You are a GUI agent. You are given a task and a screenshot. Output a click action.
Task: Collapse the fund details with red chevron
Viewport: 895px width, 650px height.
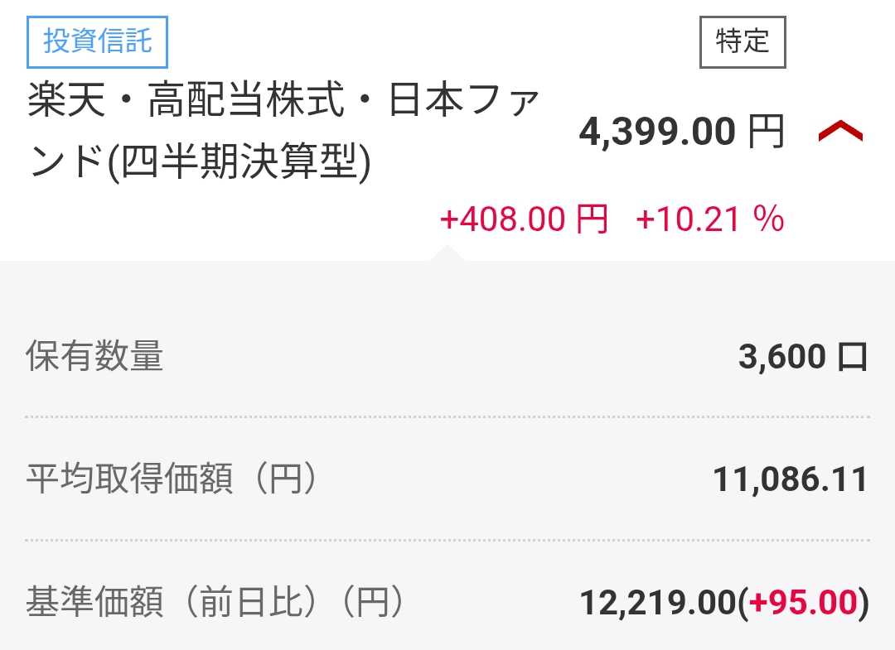click(840, 132)
